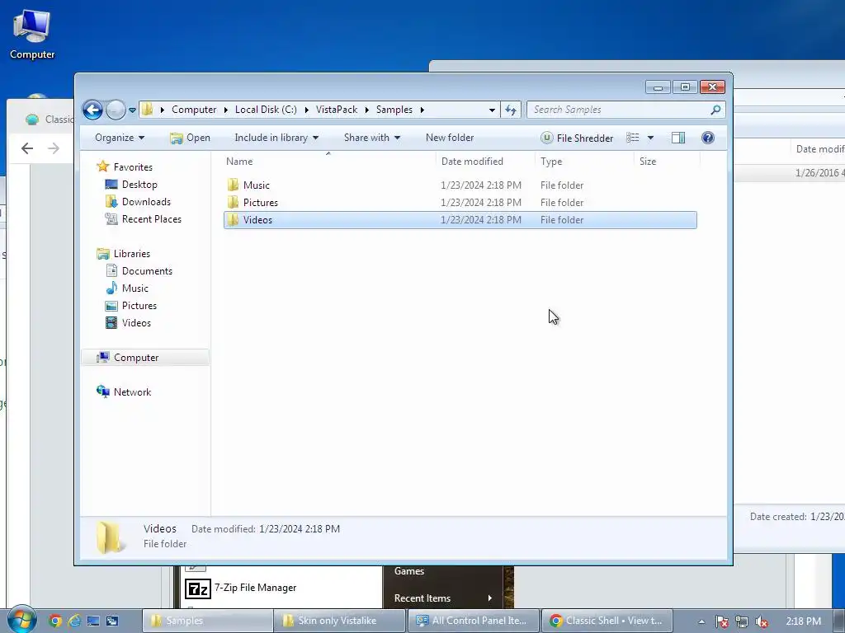
Task: Switch to Classic Shell Chrome taskbar button
Action: click(607, 621)
